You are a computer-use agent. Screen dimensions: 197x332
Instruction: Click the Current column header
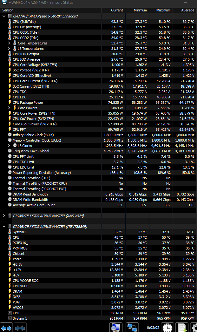click(114, 10)
